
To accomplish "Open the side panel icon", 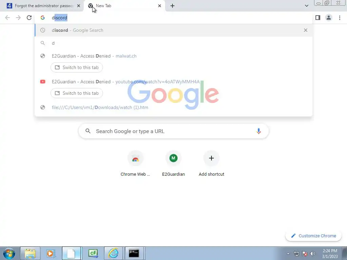I will tap(318, 18).
